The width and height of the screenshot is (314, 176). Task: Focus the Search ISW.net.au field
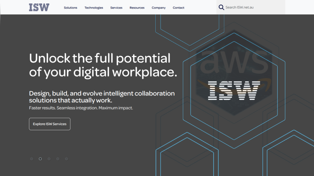pyautogui.click(x=251, y=7)
